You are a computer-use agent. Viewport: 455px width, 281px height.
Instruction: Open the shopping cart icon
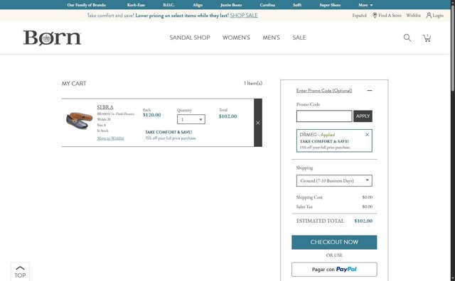(x=427, y=38)
